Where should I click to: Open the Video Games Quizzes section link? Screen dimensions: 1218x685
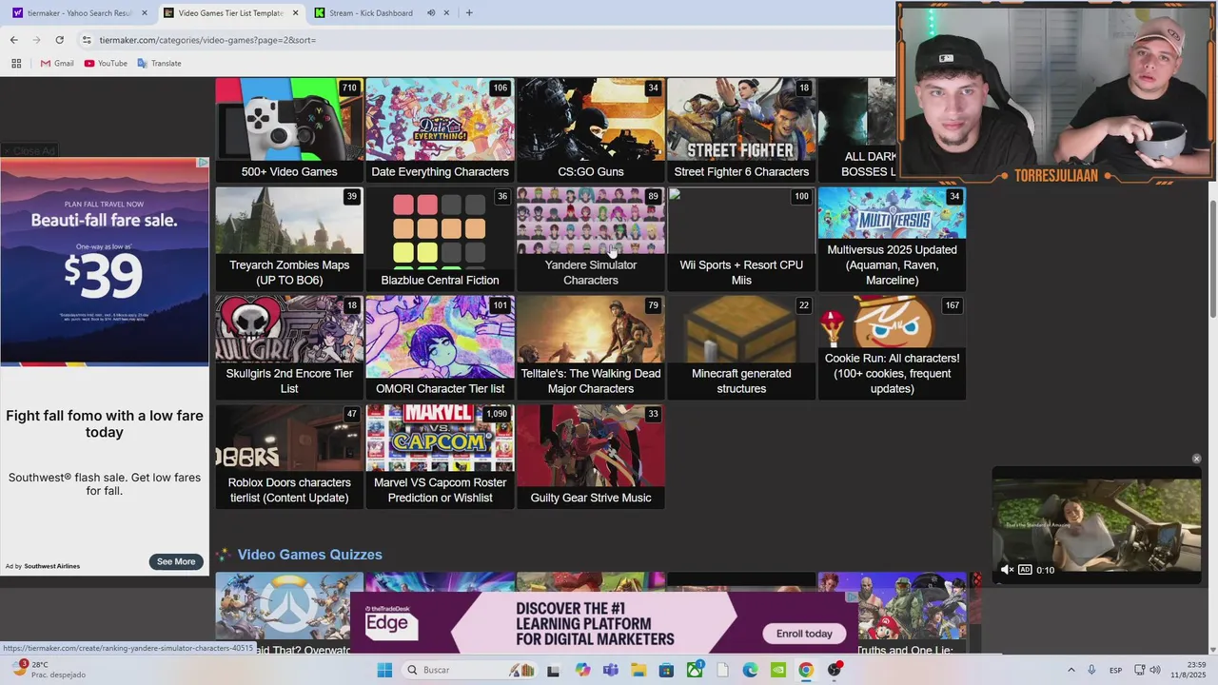tap(309, 555)
